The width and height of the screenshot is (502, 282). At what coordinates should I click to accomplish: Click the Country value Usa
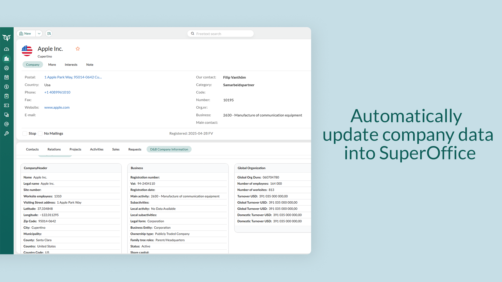(x=47, y=85)
